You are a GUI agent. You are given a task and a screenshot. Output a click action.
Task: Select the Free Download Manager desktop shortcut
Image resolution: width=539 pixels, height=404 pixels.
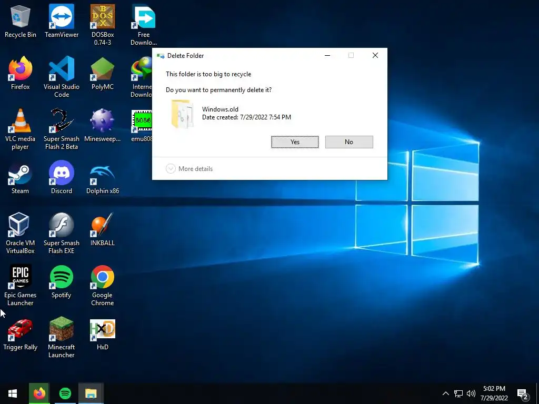[144, 25]
